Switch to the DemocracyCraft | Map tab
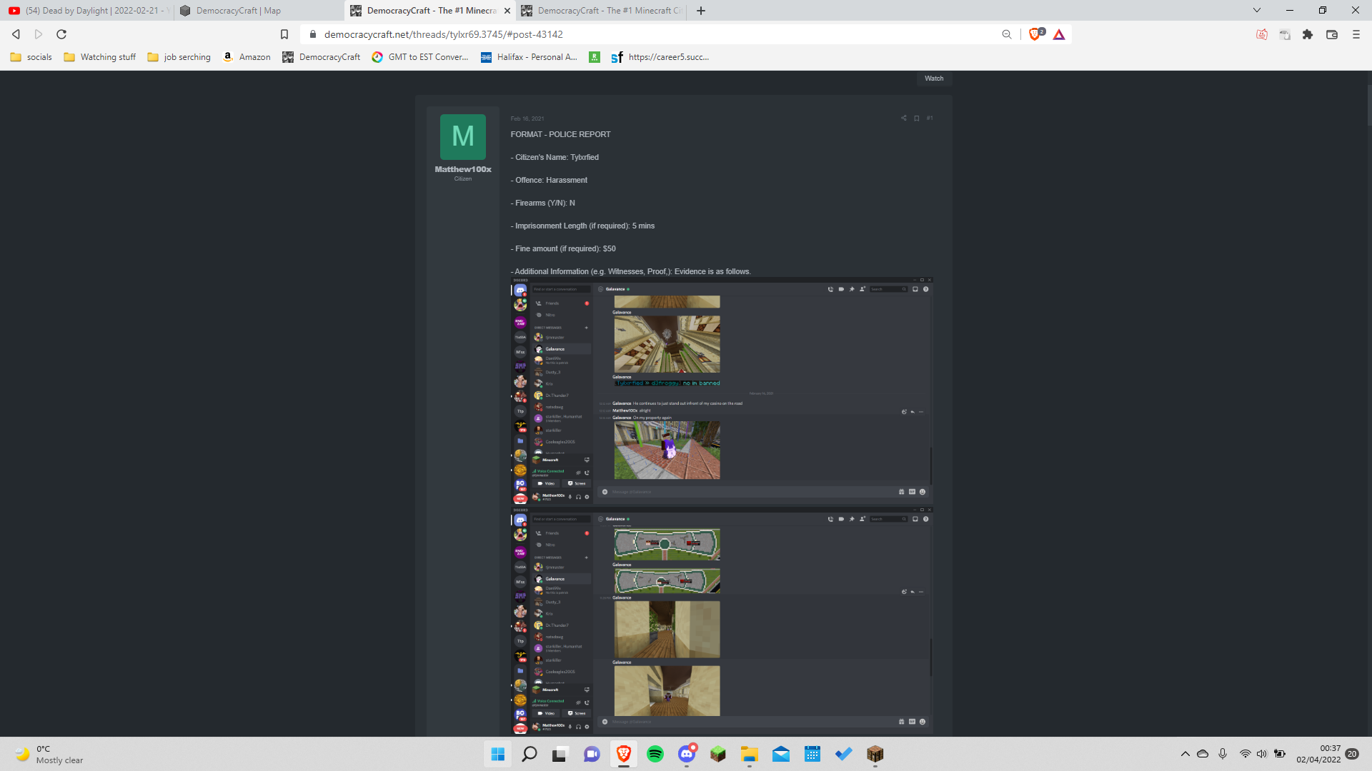The height and width of the screenshot is (771, 1372). (259, 11)
